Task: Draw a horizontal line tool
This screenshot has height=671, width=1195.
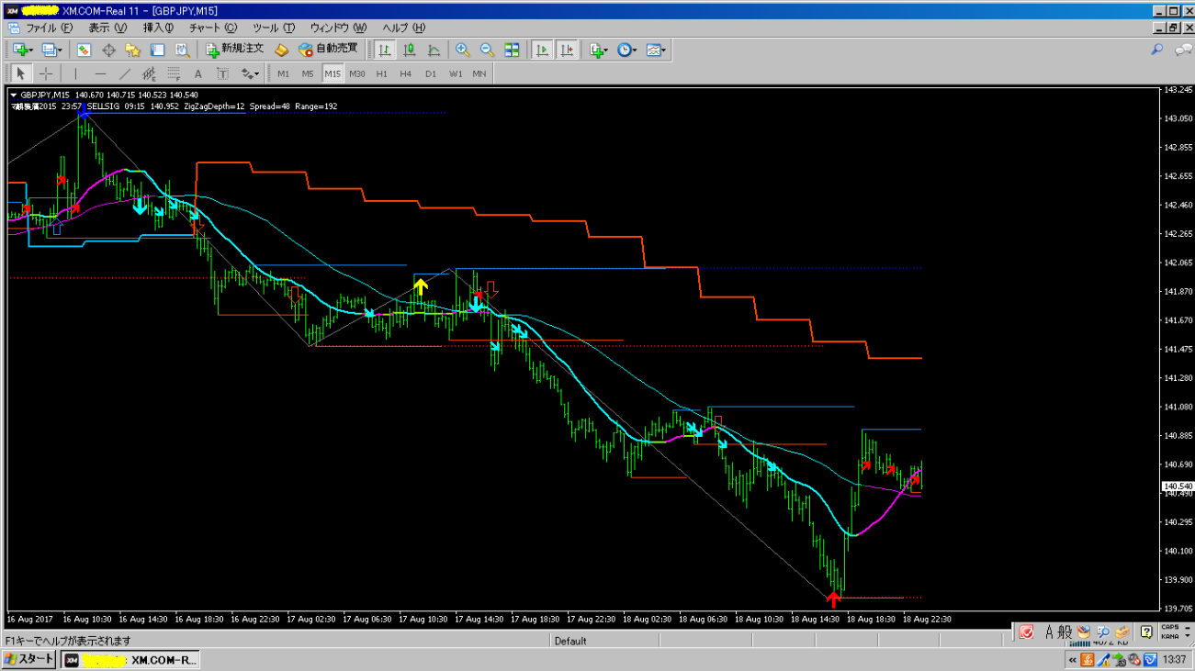Action: coord(100,73)
